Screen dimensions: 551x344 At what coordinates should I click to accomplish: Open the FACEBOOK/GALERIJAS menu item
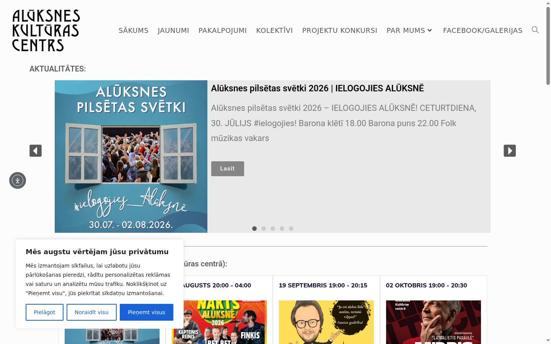click(483, 30)
